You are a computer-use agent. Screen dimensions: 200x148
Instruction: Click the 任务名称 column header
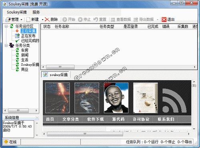[62, 26]
